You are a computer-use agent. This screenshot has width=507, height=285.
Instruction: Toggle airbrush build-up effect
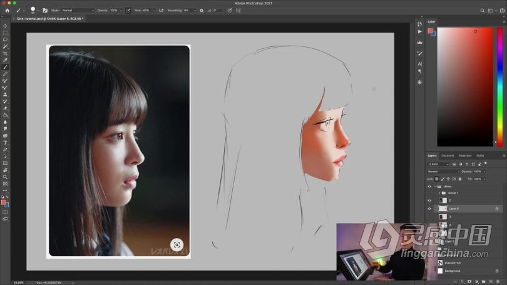tap(161, 11)
